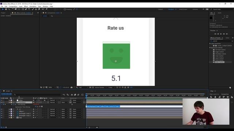Click the timeline layer search field
The height and width of the screenshot is (131, 234).
(x=37, y=95)
